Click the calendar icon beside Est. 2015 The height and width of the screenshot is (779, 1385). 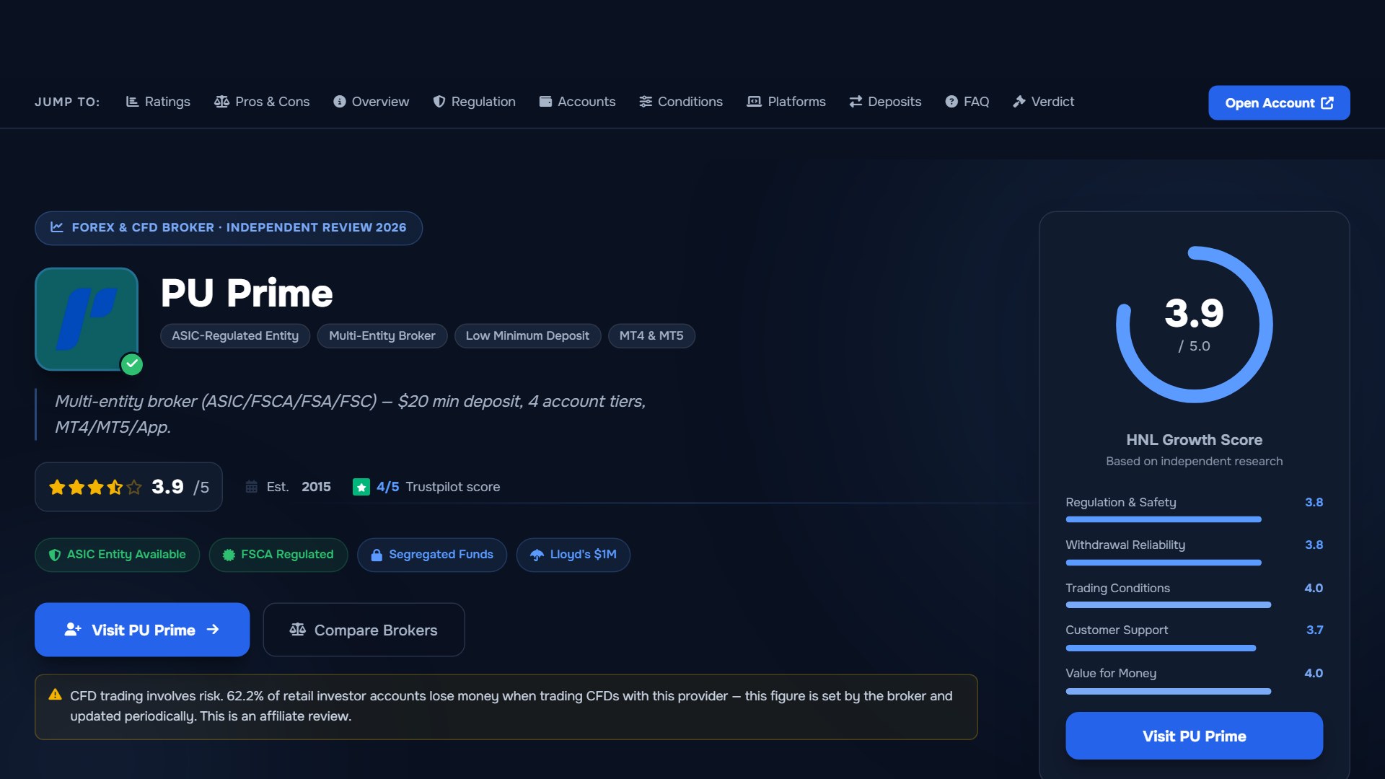(x=251, y=487)
